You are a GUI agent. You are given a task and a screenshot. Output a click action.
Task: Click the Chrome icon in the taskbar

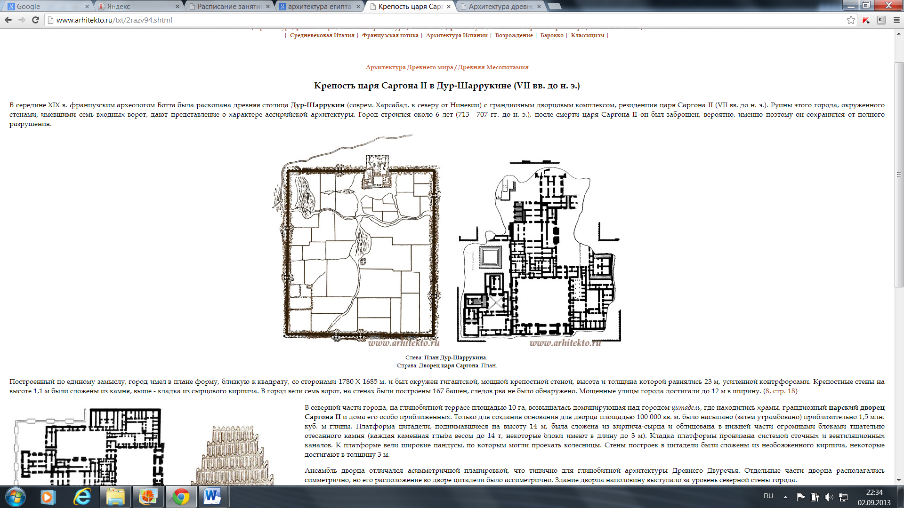tap(181, 497)
